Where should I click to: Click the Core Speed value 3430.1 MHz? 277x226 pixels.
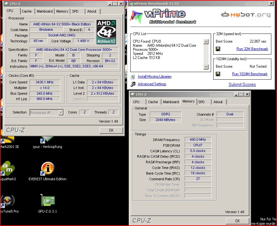click(x=45, y=82)
